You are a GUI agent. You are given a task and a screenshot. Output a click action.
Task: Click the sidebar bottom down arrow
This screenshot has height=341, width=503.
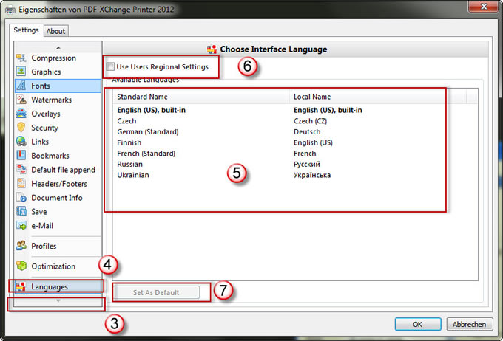click(x=58, y=300)
